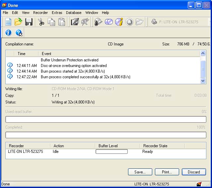Viewport: 212px width, 188px height.
Task: Click the Buffer Level column header
Action: [x=117, y=146]
